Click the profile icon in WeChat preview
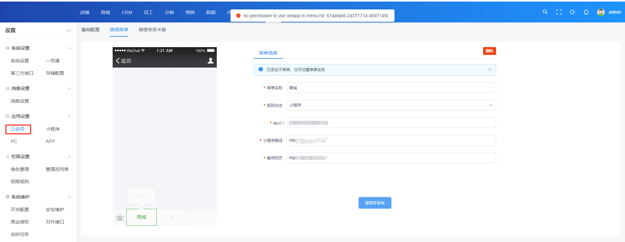 pyautogui.click(x=211, y=61)
